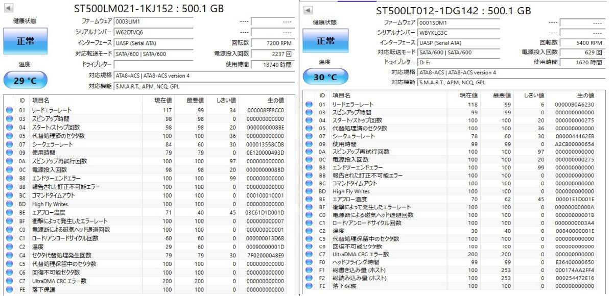613x296 pixels.
Task: Click the firmware field showing 0003LIM1
Action: click(153, 21)
